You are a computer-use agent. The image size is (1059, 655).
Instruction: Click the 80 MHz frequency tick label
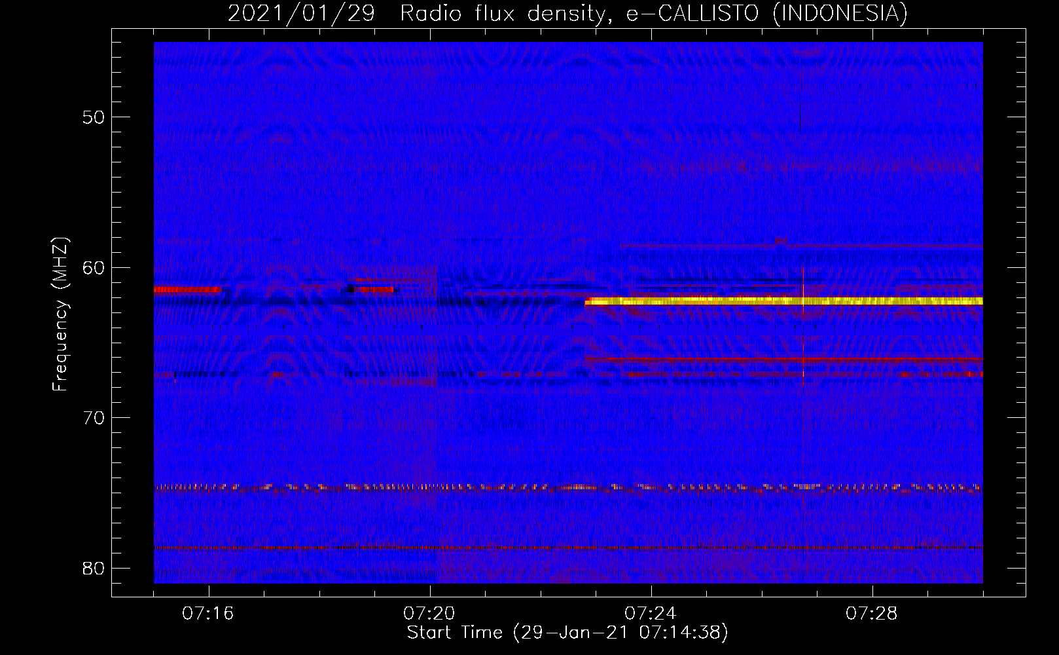(94, 568)
